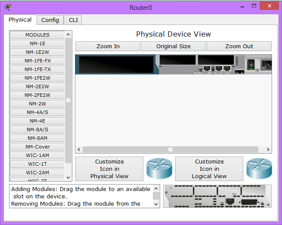Maximize the Router0 window
Viewport: 282px width, 225px height.
(254, 6)
